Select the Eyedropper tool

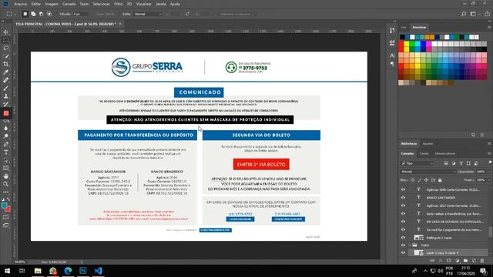[5, 72]
